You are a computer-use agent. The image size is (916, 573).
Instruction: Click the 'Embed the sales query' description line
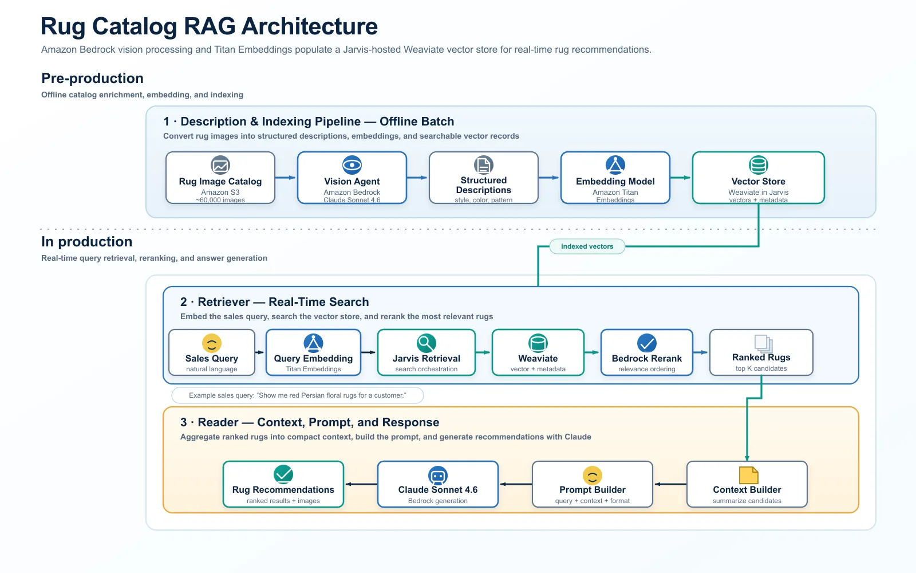point(337,317)
